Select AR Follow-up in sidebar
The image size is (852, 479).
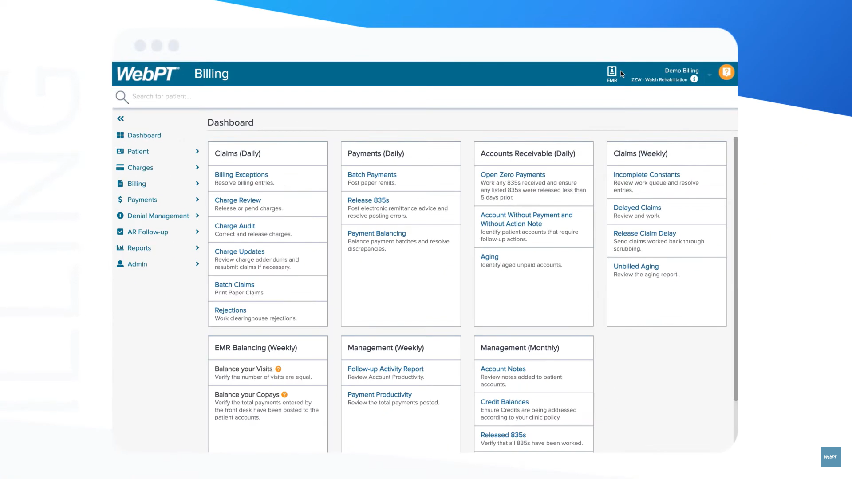(x=148, y=232)
